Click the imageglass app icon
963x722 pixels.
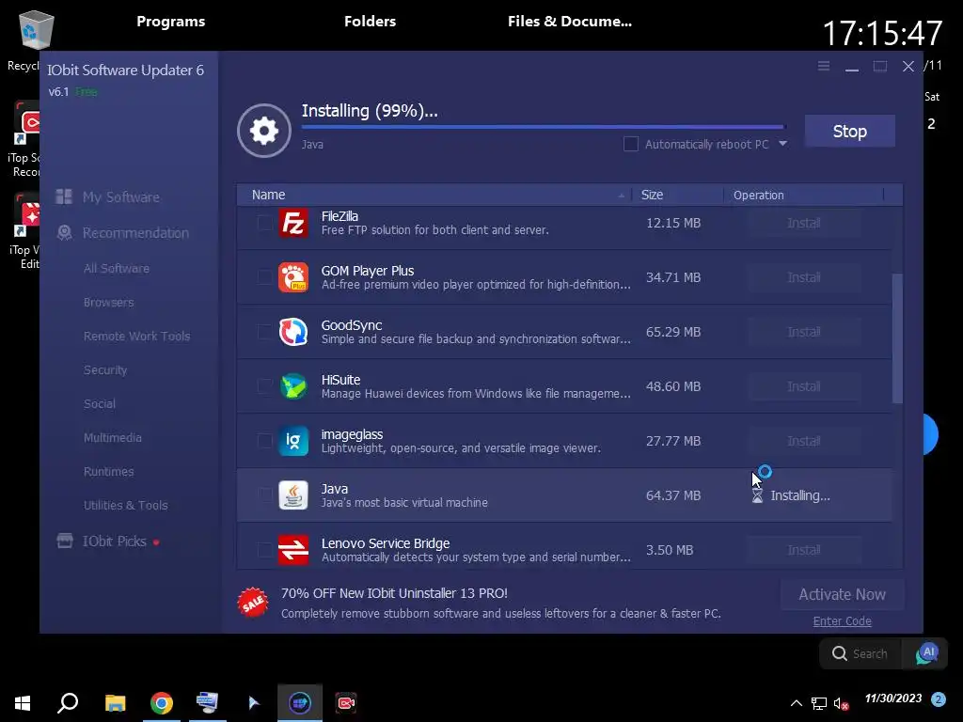[293, 441]
